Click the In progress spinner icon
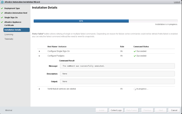Viewport: 182px width, 114px height. pyautogui.click(x=135, y=89)
